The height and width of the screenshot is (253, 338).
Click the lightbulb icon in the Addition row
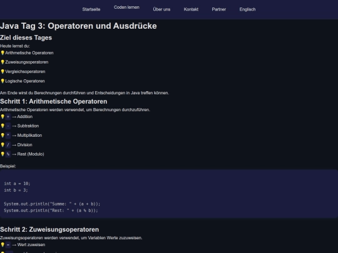(x=3, y=117)
